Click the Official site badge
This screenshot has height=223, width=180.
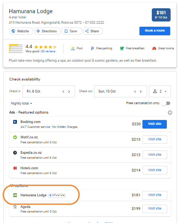point(57,195)
